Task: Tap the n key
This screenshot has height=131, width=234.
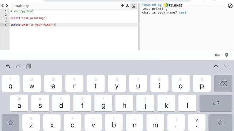Action: point(135,123)
